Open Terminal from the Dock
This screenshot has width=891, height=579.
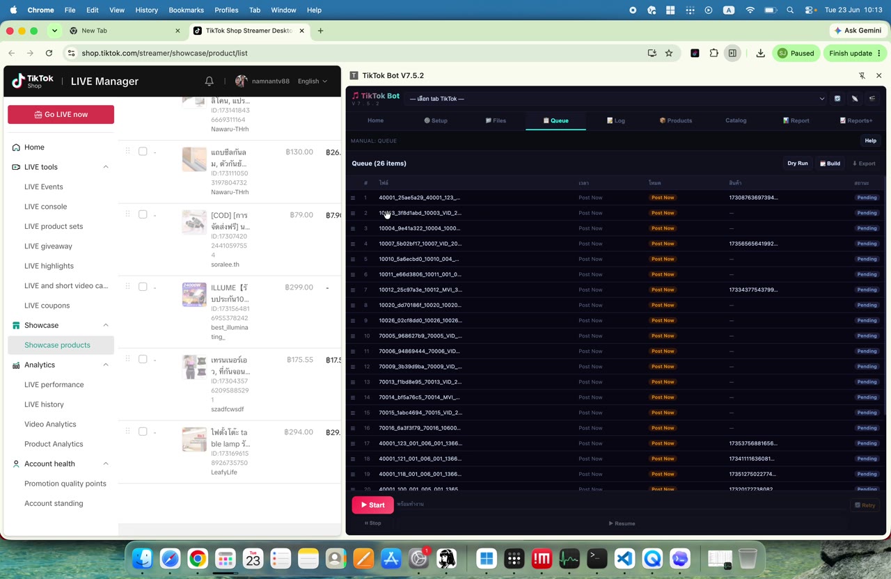click(x=597, y=558)
